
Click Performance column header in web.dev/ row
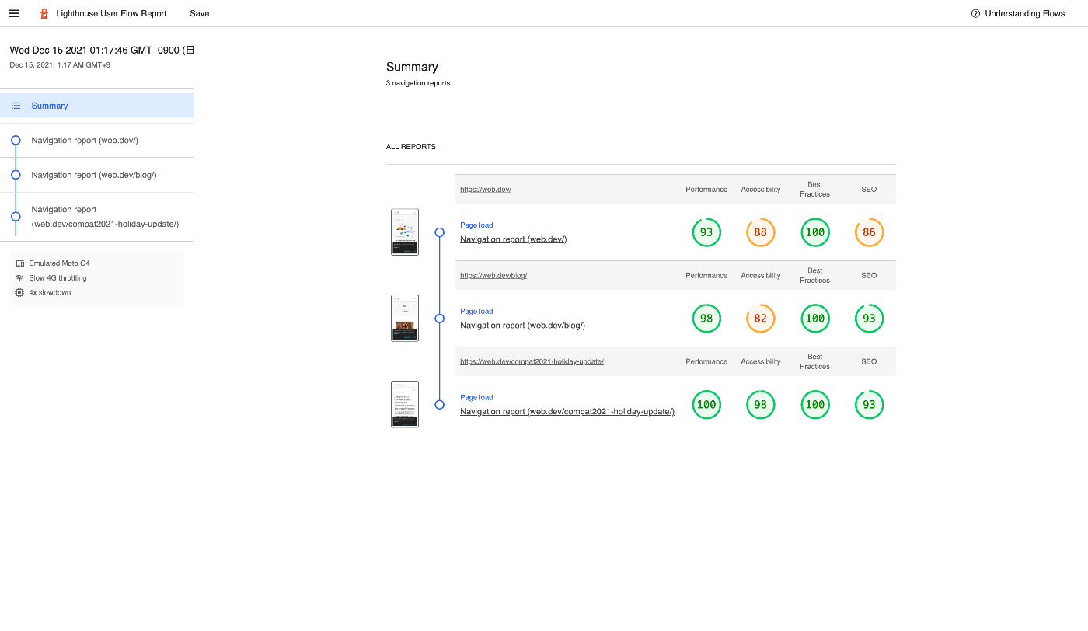pyautogui.click(x=706, y=190)
